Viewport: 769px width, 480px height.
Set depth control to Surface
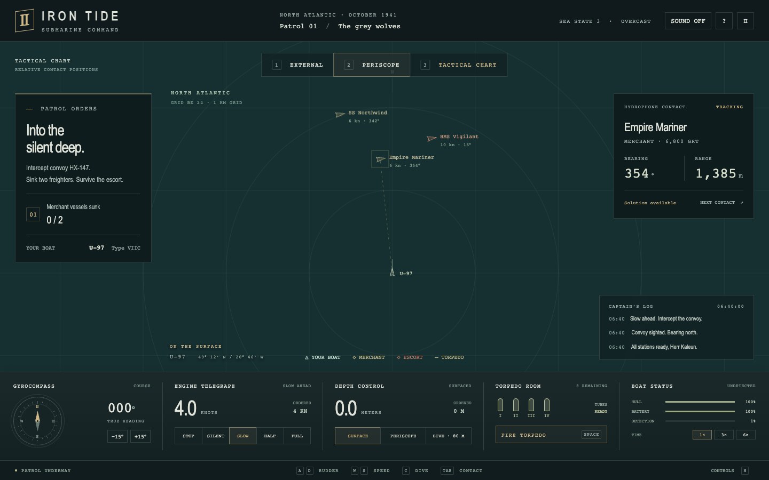pyautogui.click(x=358, y=436)
